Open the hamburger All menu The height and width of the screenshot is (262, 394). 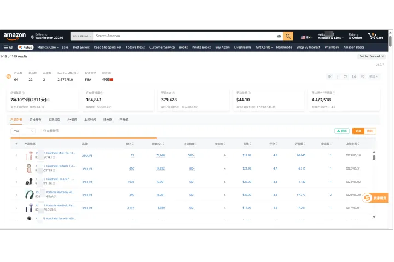[x=9, y=47]
